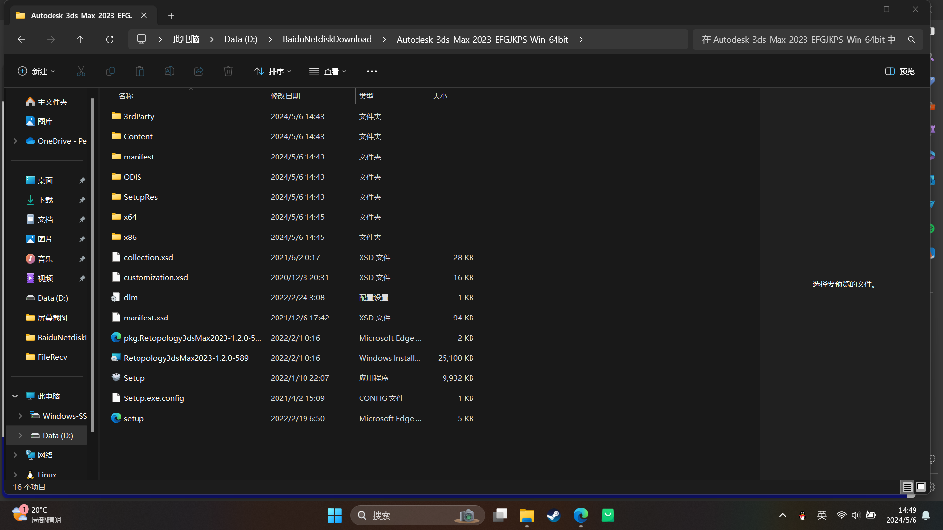This screenshot has height=530, width=943.
Task: Open the See more ellipsis menu
Action: 372,71
